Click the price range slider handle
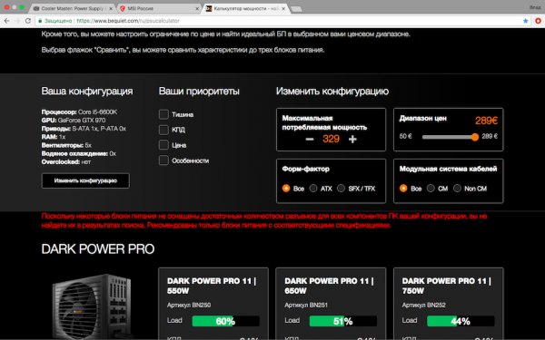This screenshot has height=340, width=545. [x=475, y=137]
